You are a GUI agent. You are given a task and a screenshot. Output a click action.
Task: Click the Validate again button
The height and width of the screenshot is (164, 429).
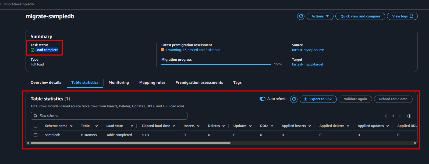click(x=355, y=99)
